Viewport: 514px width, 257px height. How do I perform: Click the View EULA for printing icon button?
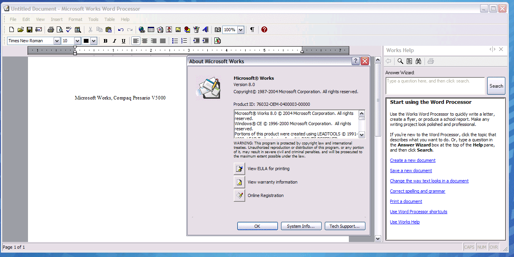coord(239,169)
